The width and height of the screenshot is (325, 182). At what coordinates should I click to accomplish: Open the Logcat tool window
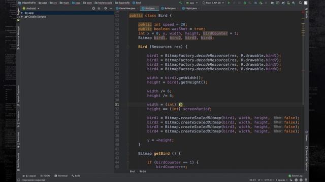tap(29, 176)
